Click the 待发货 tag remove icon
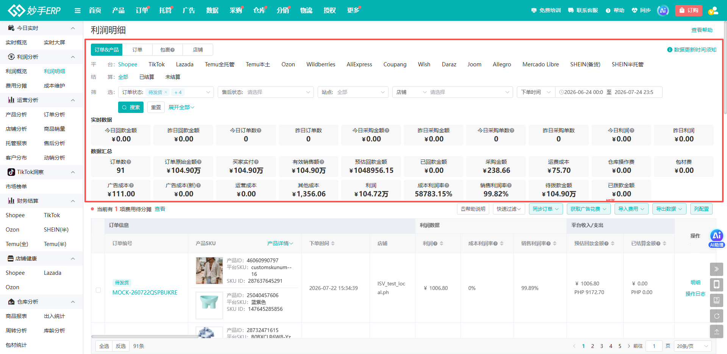 pos(165,92)
